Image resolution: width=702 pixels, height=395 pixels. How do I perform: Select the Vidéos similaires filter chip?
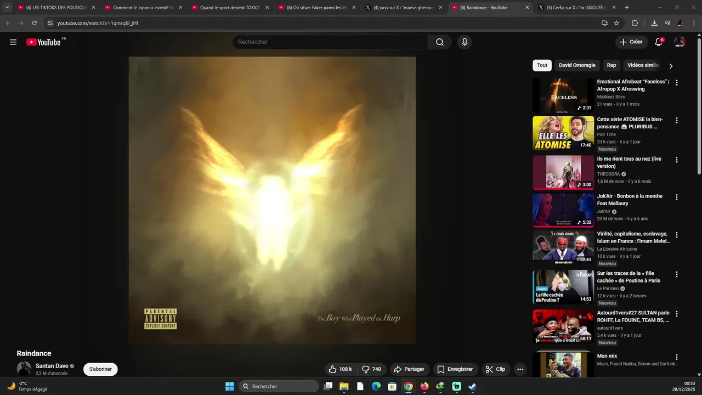click(643, 65)
